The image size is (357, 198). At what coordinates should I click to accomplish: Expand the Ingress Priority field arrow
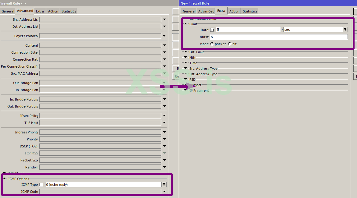pyautogui.click(x=164, y=132)
